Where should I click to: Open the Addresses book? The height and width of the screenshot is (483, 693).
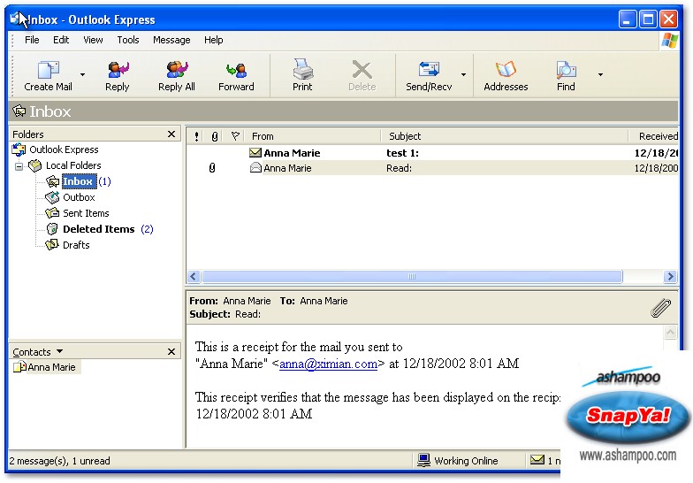[x=506, y=76]
